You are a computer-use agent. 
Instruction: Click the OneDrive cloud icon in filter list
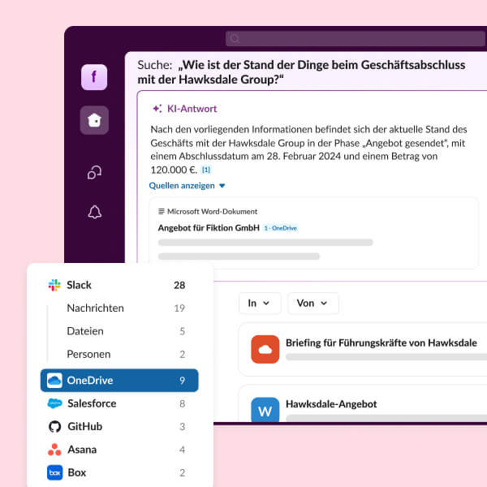[x=54, y=380]
